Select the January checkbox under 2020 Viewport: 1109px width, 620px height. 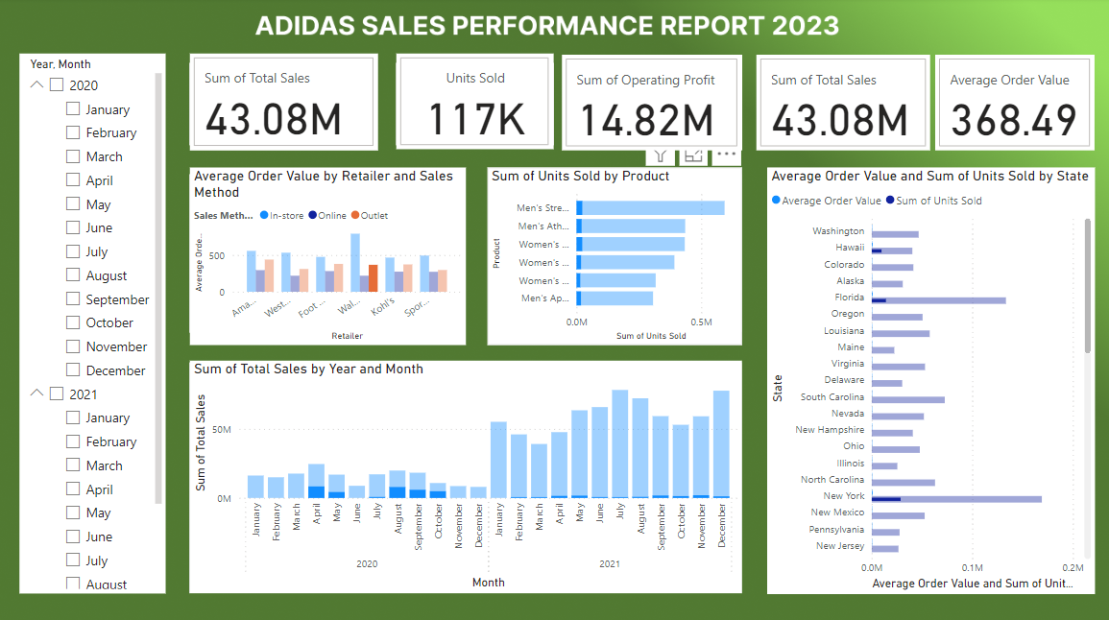(73, 108)
